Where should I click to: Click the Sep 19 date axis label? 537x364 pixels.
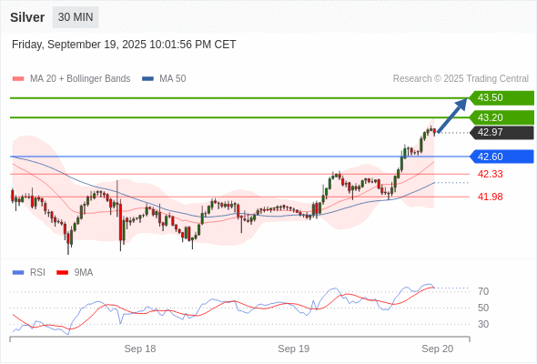(293, 349)
